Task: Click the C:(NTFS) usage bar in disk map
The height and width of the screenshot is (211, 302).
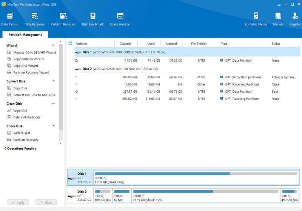Action: click(205, 191)
